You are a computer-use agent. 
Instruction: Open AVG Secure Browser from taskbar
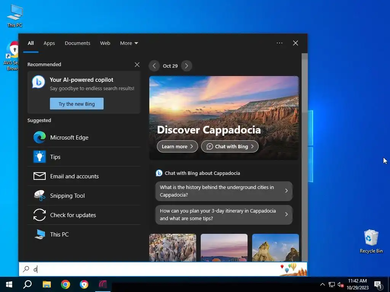[x=84, y=284]
